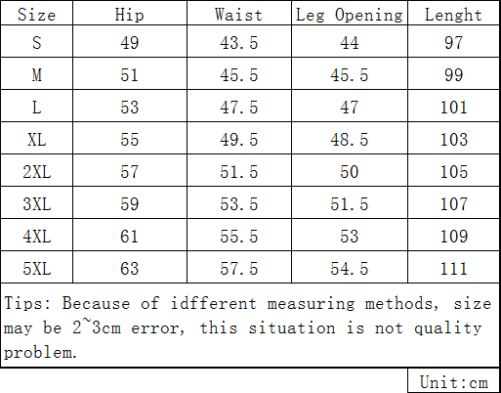Image resolution: width=501 pixels, height=393 pixels.
Task: Select length value 105 for 2XL
Action: click(453, 172)
